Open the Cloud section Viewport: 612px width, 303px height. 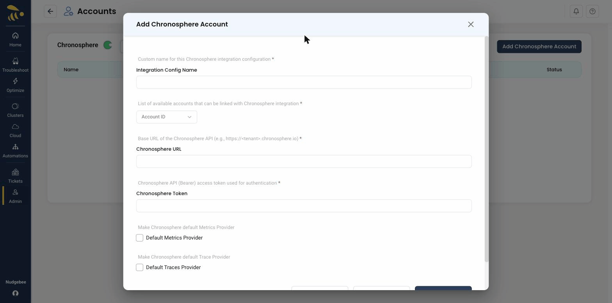pyautogui.click(x=15, y=130)
